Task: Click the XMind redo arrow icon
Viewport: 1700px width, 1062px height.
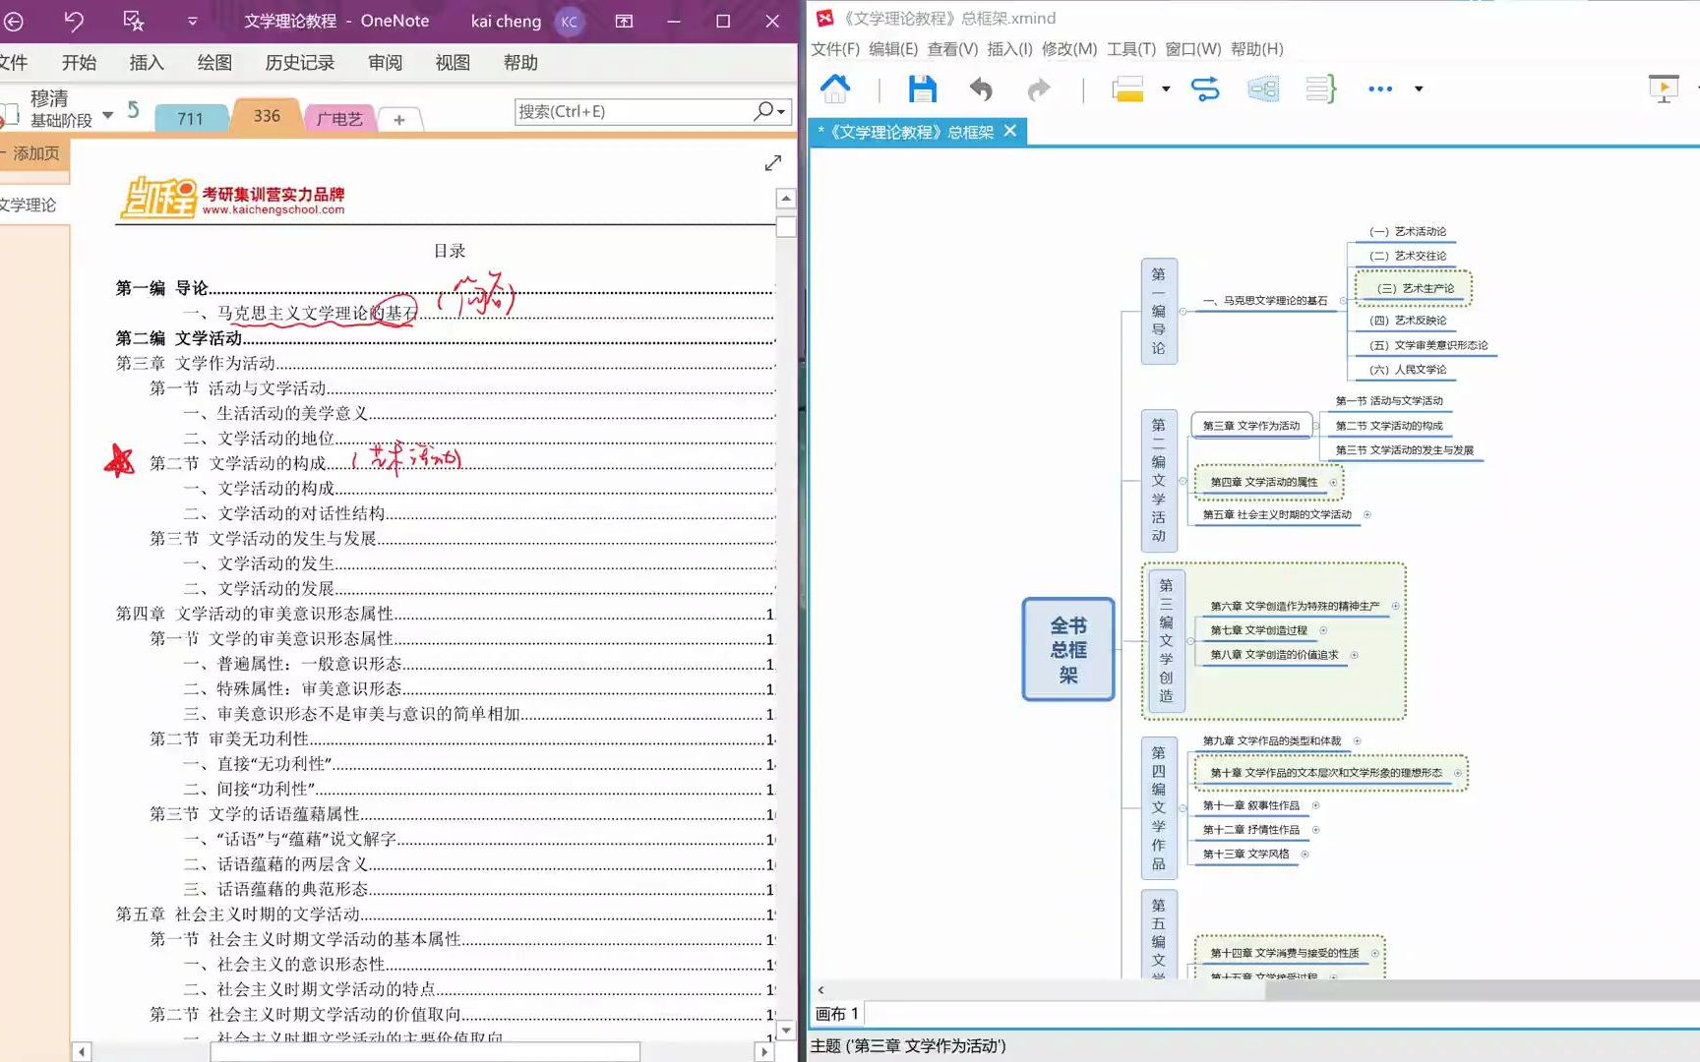Action: point(1038,89)
